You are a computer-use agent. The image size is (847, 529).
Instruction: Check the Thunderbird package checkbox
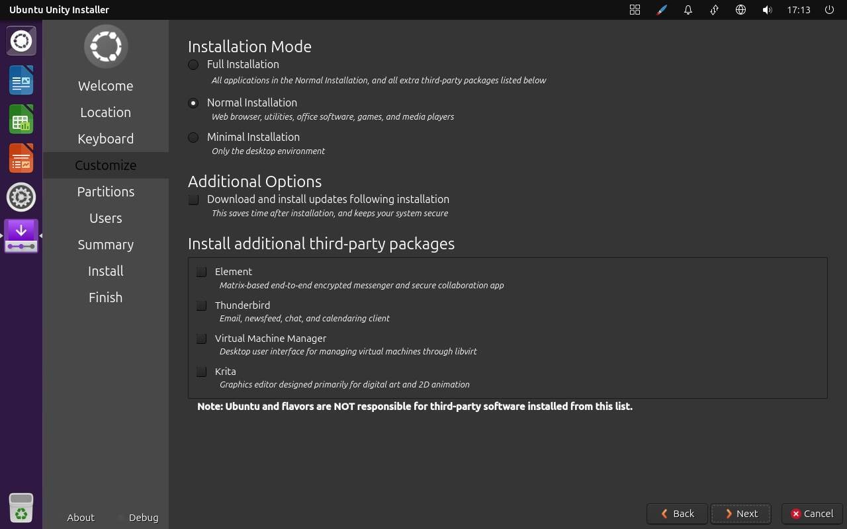tap(202, 305)
